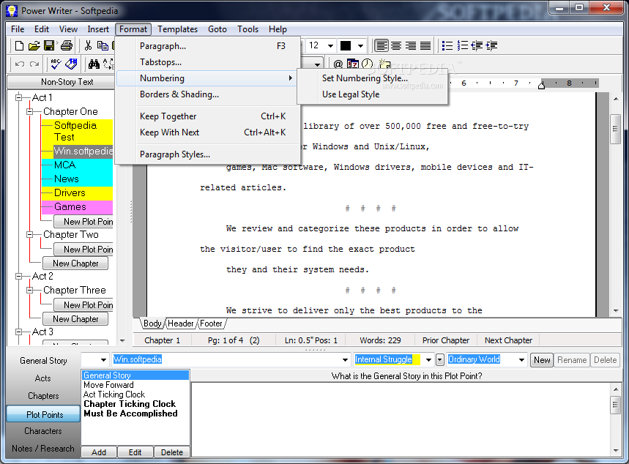The width and height of the screenshot is (629, 464).
Task: Decrease paragraph indent
Action: (477, 45)
